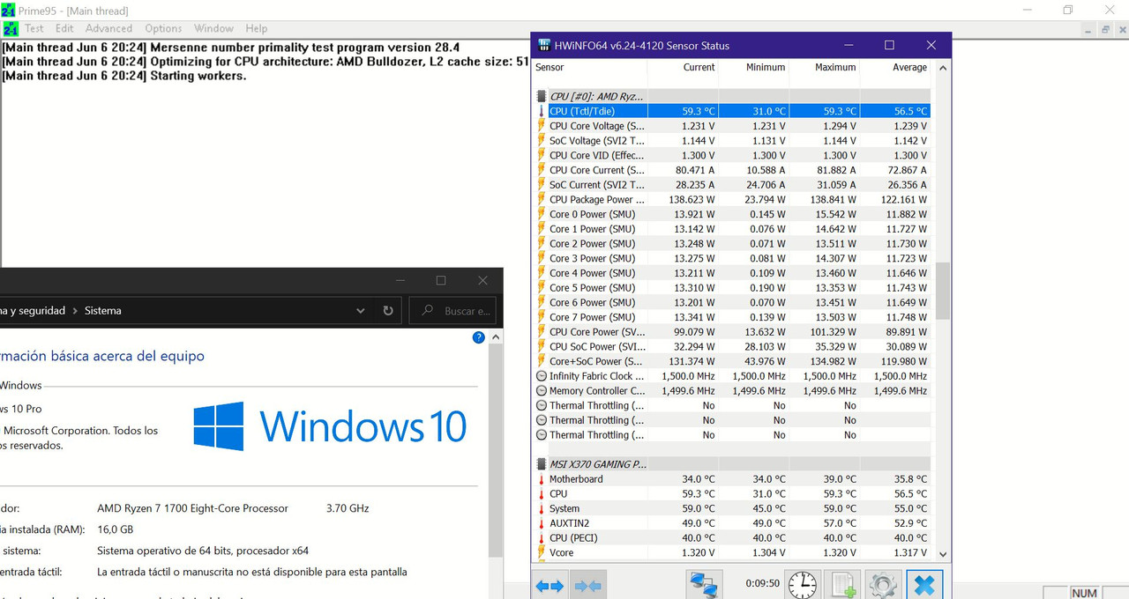The height and width of the screenshot is (599, 1129).
Task: Click the blue help question mark in System window
Action: (479, 337)
